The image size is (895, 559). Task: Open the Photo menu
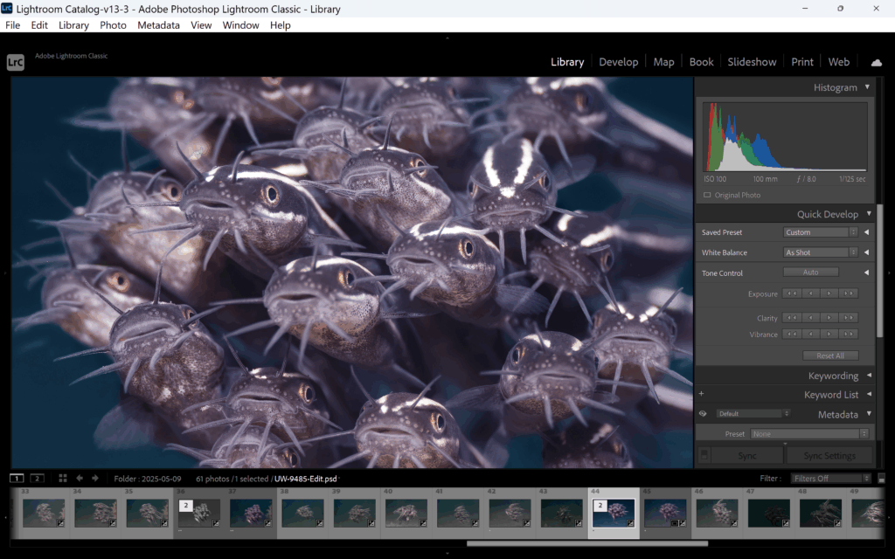[x=113, y=25]
